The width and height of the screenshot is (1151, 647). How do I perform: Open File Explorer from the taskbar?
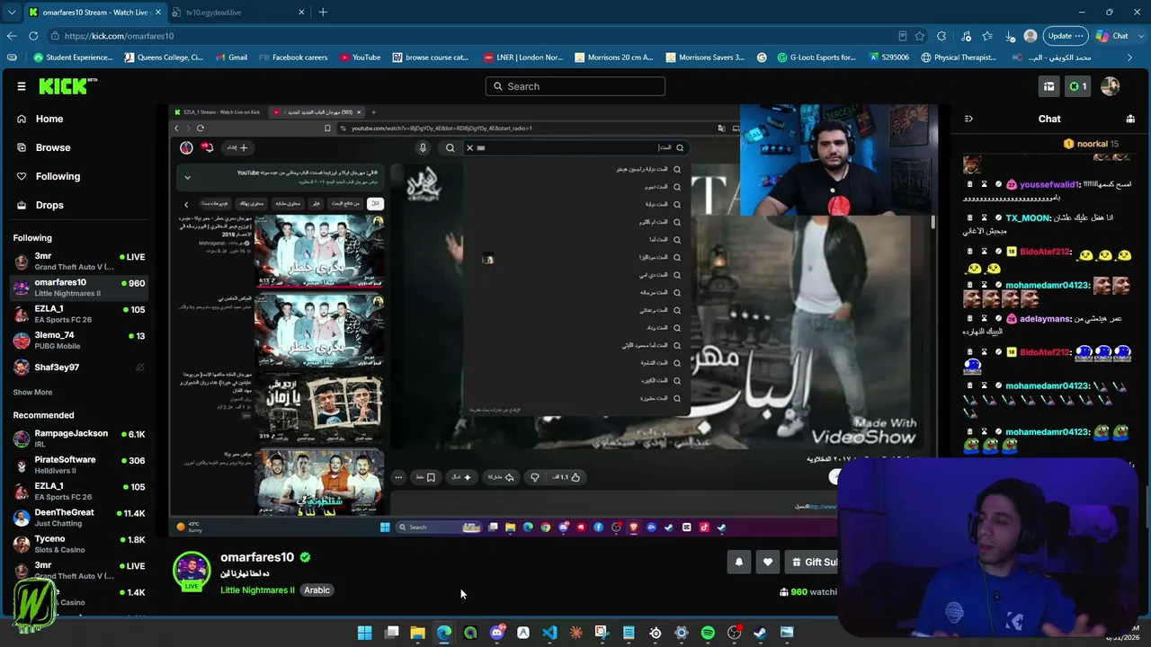point(417,634)
